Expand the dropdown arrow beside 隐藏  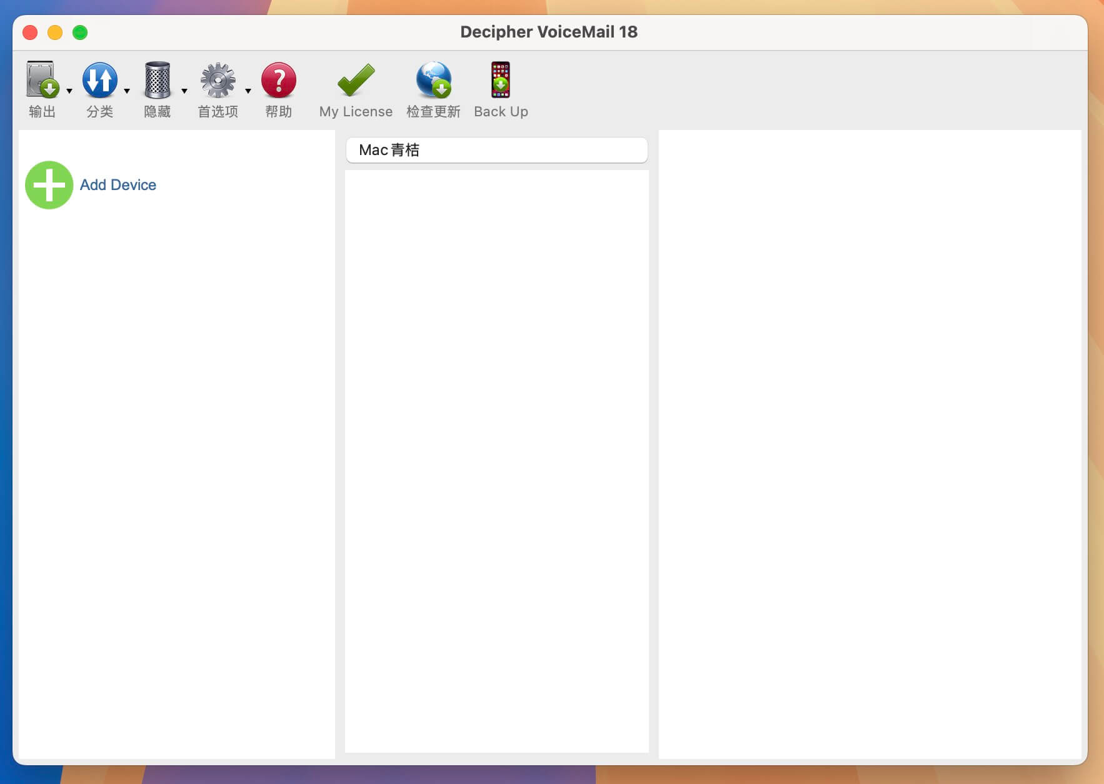184,91
